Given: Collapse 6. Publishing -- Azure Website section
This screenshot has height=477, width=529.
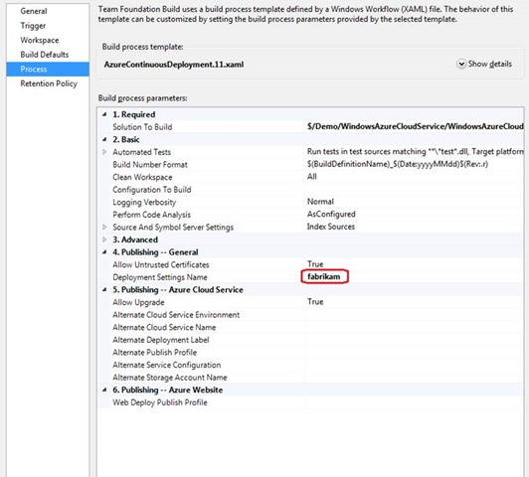Looking at the screenshot, I should [104, 390].
